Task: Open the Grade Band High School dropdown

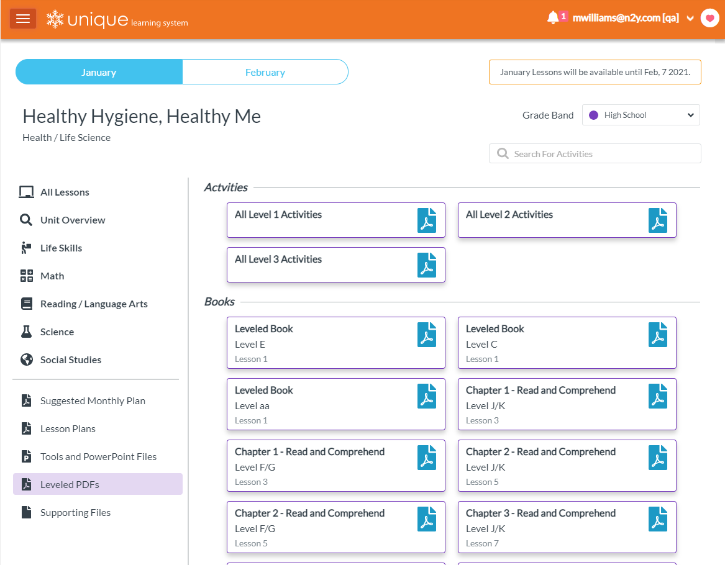Action: (641, 115)
